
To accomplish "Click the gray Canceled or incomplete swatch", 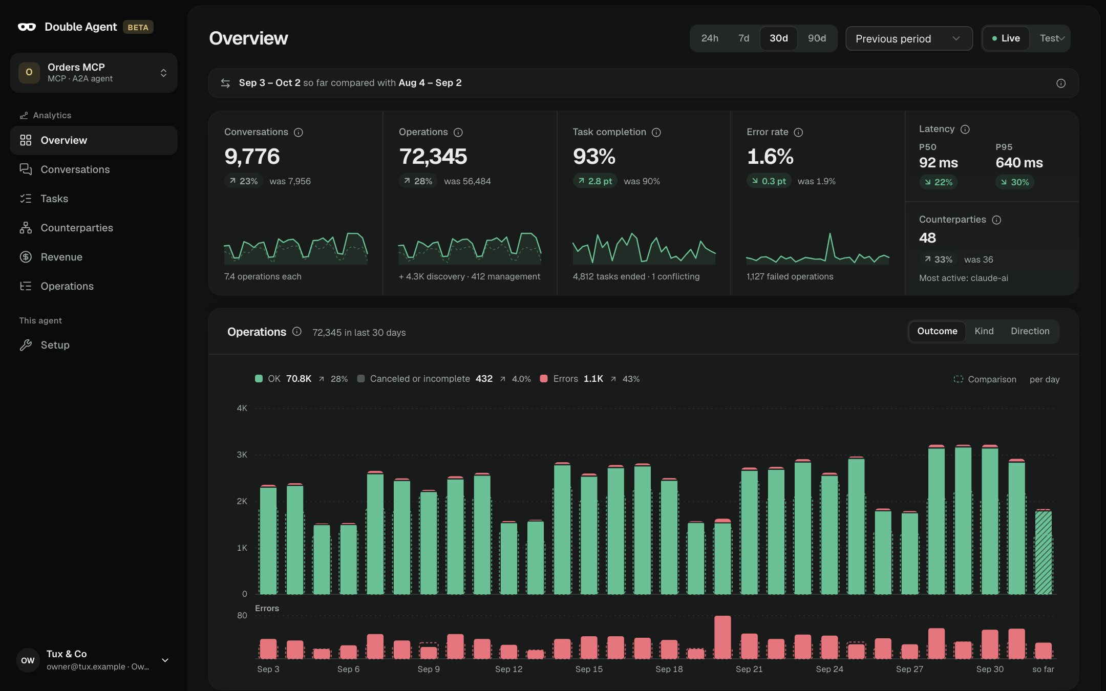I will pyautogui.click(x=360, y=379).
